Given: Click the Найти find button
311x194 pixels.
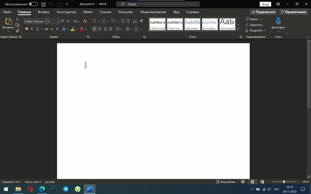Looking at the screenshot, I should [252, 19].
